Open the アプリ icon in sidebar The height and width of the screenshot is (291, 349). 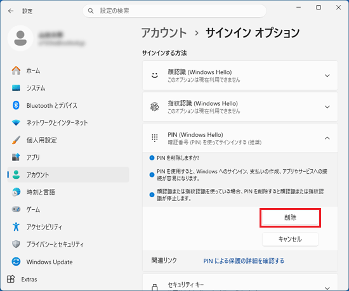point(16,157)
